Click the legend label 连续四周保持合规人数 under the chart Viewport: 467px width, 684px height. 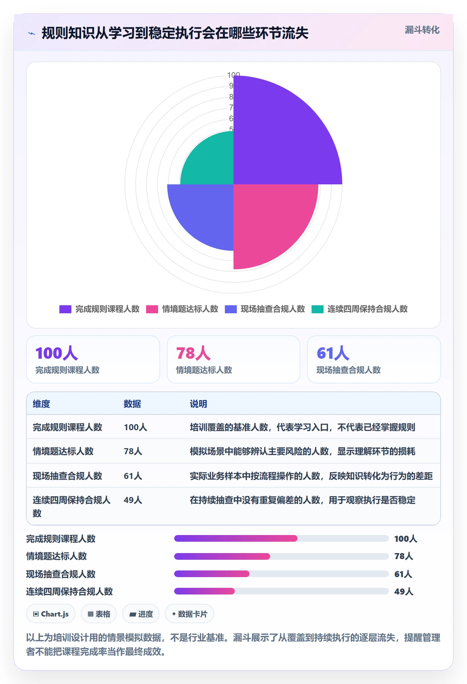tap(368, 309)
